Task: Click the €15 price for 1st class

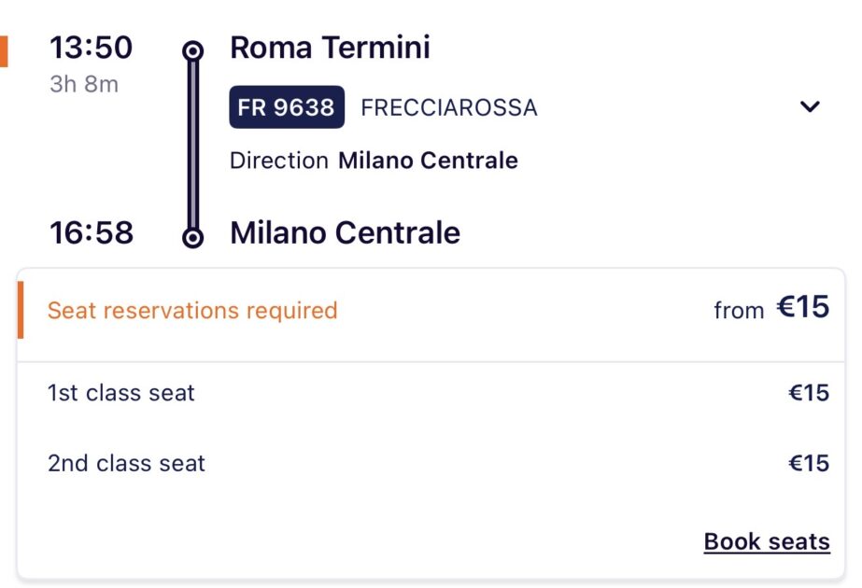Action: (808, 393)
